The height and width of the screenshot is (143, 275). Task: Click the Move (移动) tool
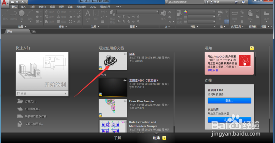click(50, 12)
